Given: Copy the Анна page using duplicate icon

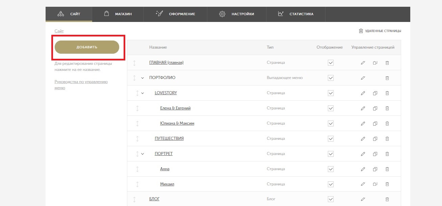Looking at the screenshot, I should (375, 169).
